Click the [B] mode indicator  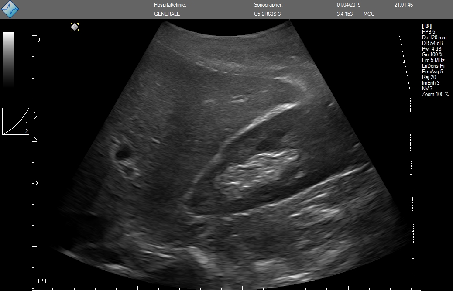tap(426, 26)
